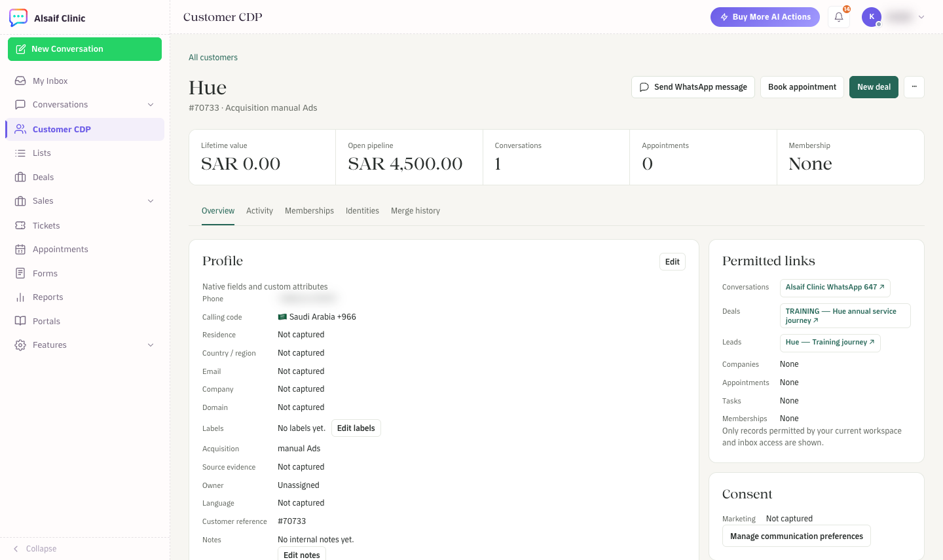Image resolution: width=943 pixels, height=560 pixels.
Task: Expand the Sales submenu chevron
Action: click(x=151, y=201)
